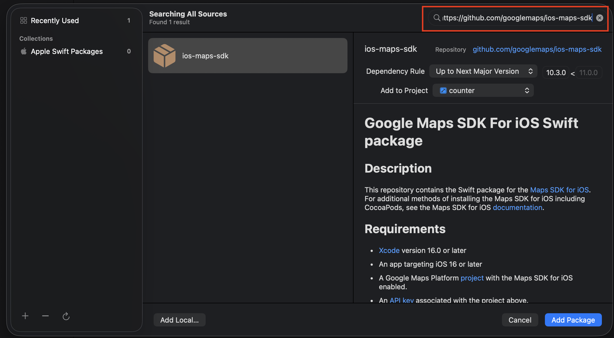This screenshot has width=614, height=338.
Task: Click the Xcode requirements link
Action: [389, 250]
